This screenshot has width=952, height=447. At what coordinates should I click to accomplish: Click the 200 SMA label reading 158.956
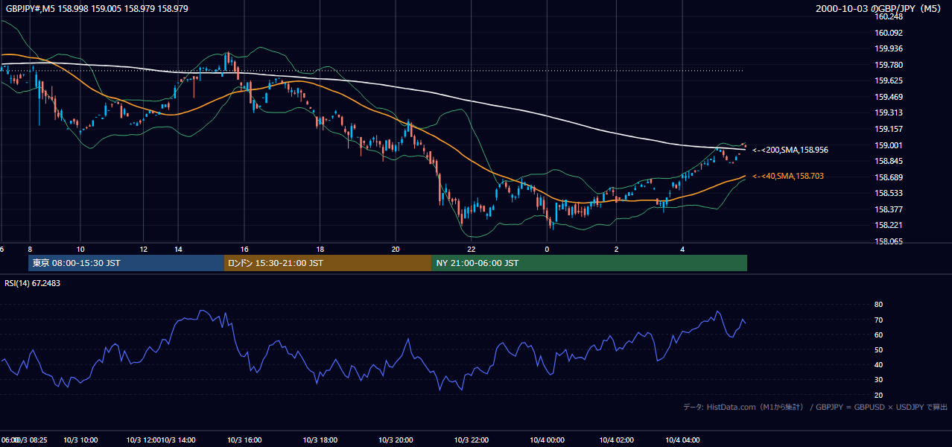pyautogui.click(x=790, y=150)
